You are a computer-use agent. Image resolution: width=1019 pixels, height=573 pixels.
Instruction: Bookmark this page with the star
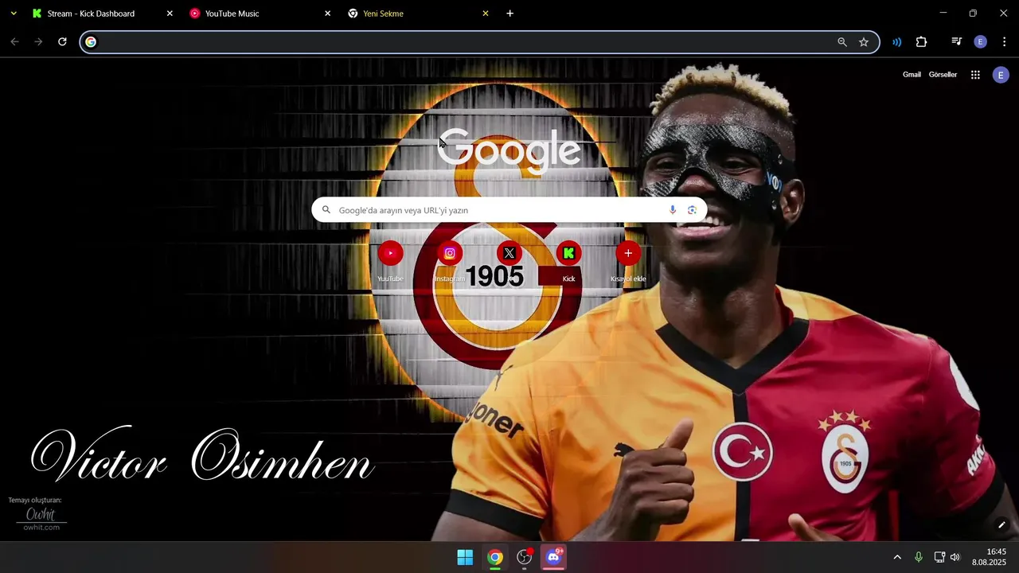click(x=864, y=42)
